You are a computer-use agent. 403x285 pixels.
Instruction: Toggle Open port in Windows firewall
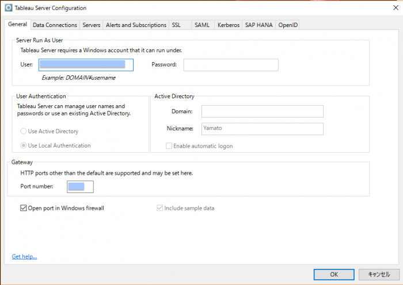pyautogui.click(x=24, y=208)
